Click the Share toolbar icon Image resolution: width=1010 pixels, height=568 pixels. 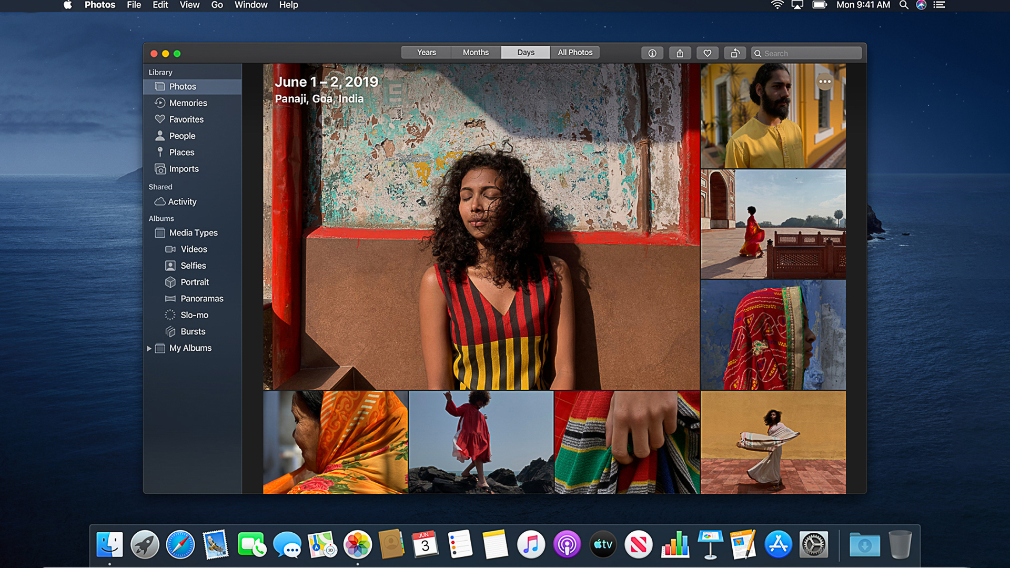point(680,53)
